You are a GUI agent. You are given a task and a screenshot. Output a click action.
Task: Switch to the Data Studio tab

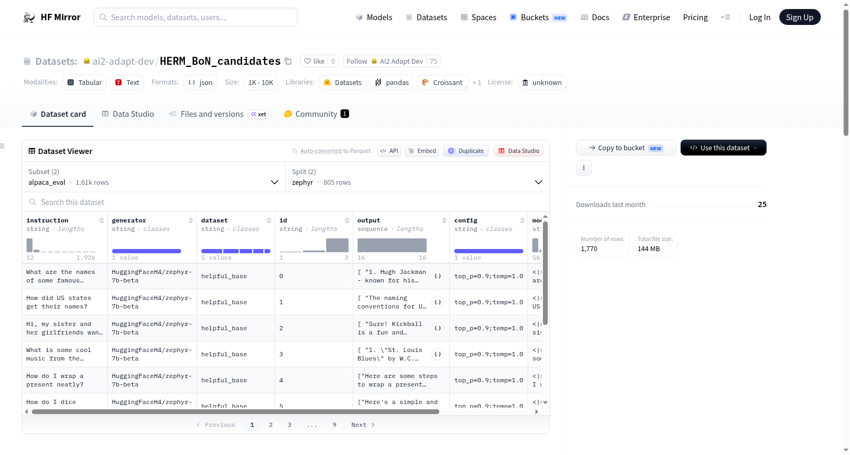[x=128, y=114]
